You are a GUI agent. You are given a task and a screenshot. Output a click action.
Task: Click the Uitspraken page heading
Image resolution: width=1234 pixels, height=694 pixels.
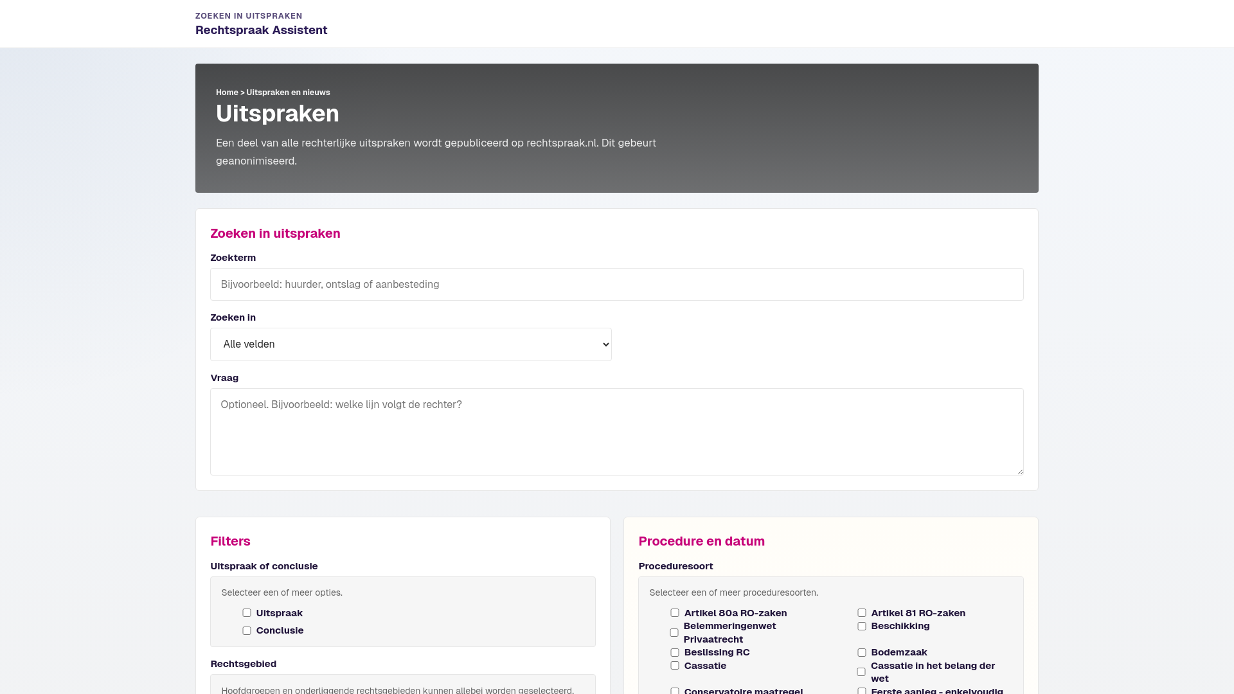278,114
